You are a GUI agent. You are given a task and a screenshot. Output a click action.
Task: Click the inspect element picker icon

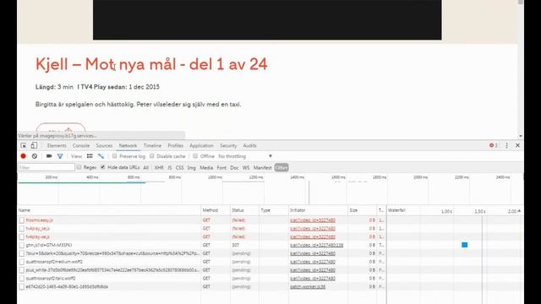pos(24,145)
